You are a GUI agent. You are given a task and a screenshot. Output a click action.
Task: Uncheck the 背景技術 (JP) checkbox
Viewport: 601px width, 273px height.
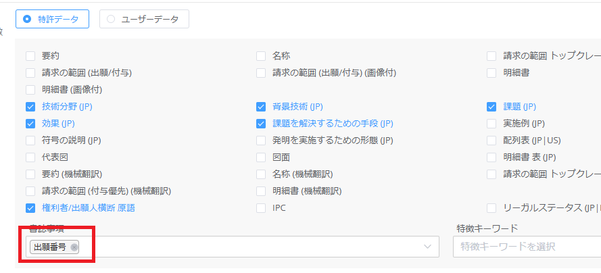pos(261,107)
